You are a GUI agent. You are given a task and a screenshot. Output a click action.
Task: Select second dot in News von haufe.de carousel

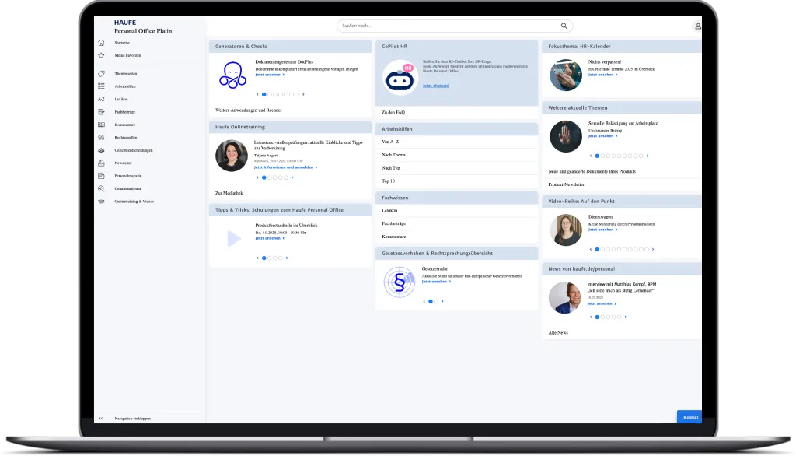click(x=602, y=317)
